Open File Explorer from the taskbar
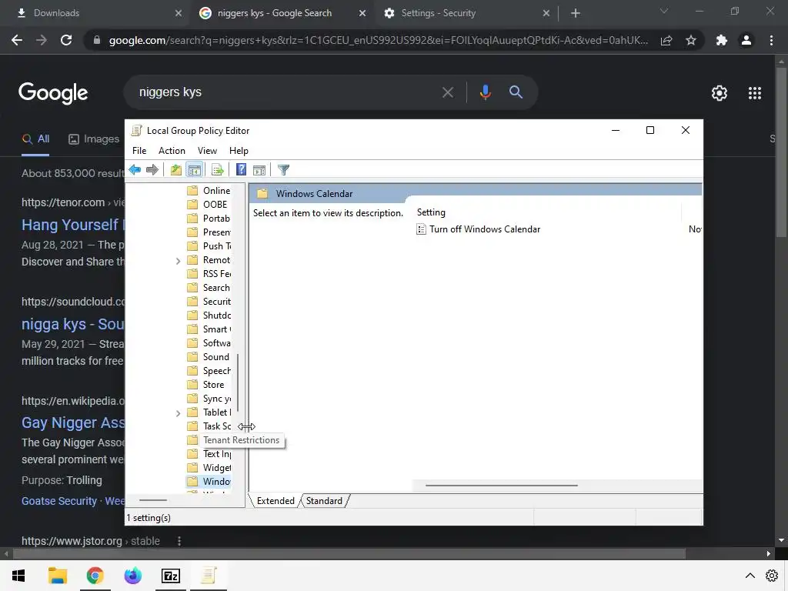This screenshot has height=591, width=788. tap(57, 576)
